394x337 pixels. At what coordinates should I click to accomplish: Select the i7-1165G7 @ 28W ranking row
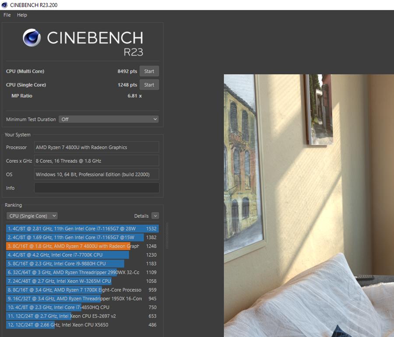[x=82, y=229]
